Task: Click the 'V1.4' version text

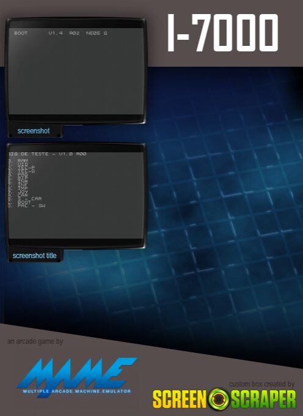Action: point(56,33)
